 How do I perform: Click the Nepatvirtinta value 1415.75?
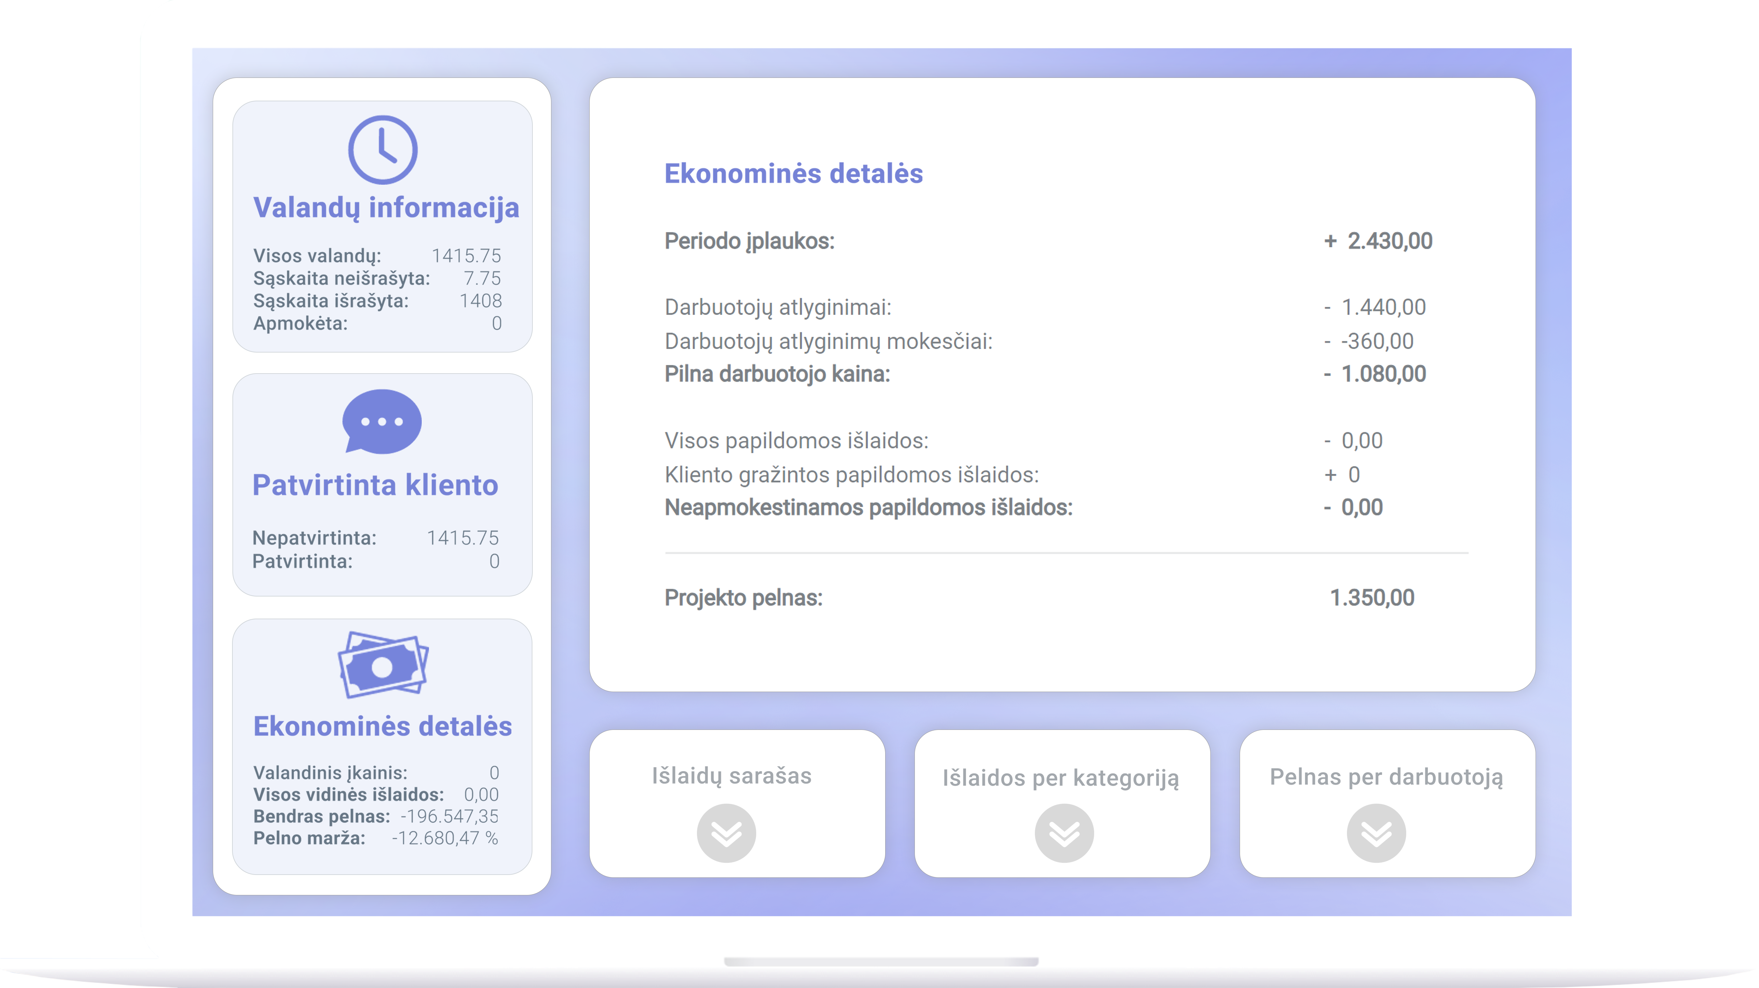point(462,538)
